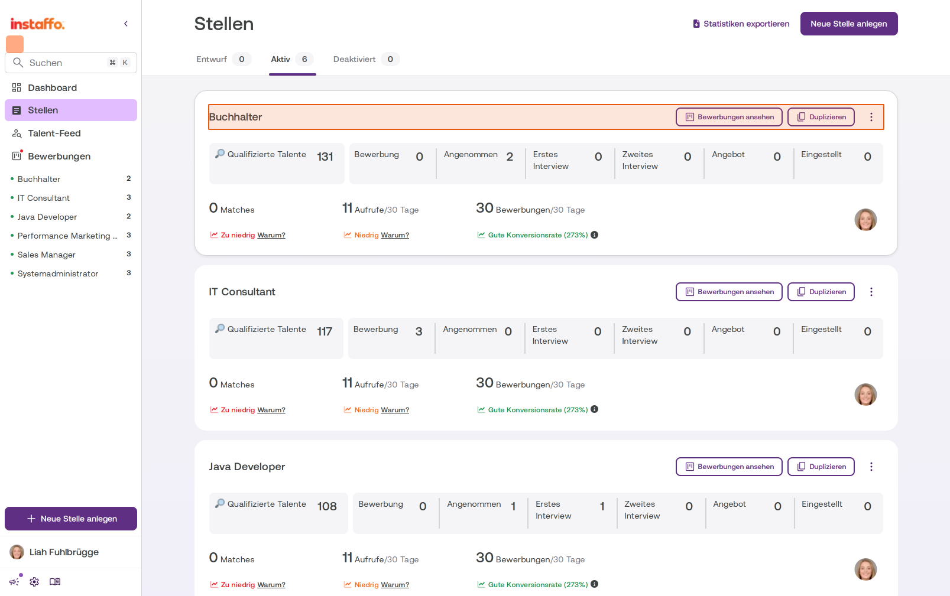View applications for Java Developer
The width and height of the screenshot is (950, 596).
729,467
